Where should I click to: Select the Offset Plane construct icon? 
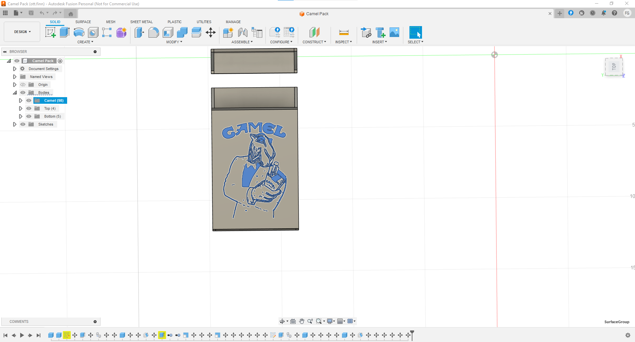pyautogui.click(x=314, y=32)
